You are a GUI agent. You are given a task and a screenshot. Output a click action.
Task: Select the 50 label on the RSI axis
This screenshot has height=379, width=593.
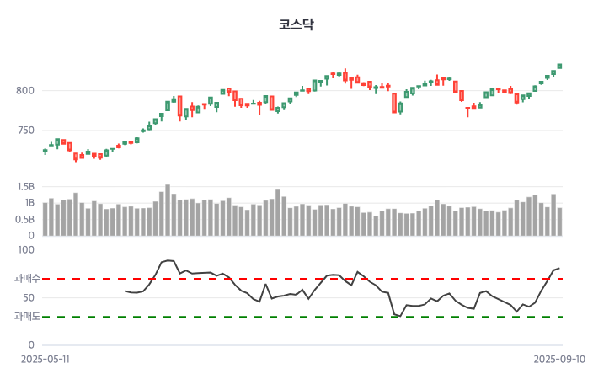click(29, 297)
